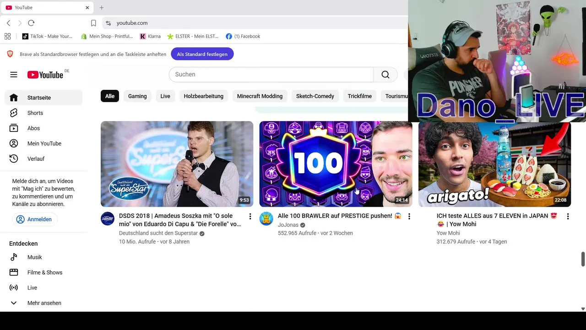586x330 pixels.
Task: Expand Mehr ansehen in the sidebar
Action: (43, 303)
